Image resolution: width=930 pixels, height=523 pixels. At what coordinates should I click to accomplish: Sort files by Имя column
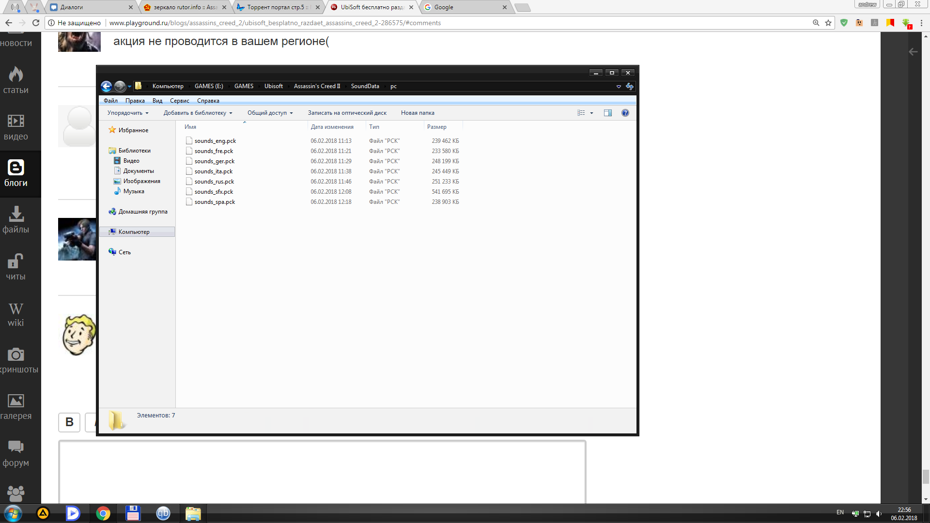point(245,127)
